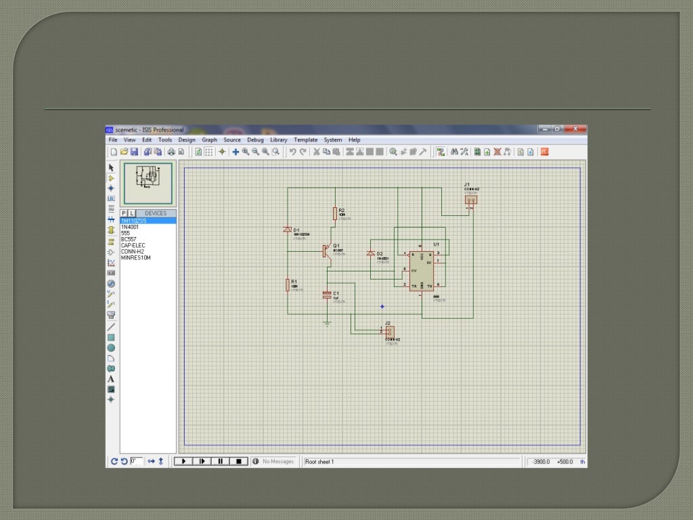Click the Undo arrow in the toolbar
Viewport: 693px width, 520px height.
pyautogui.click(x=292, y=152)
